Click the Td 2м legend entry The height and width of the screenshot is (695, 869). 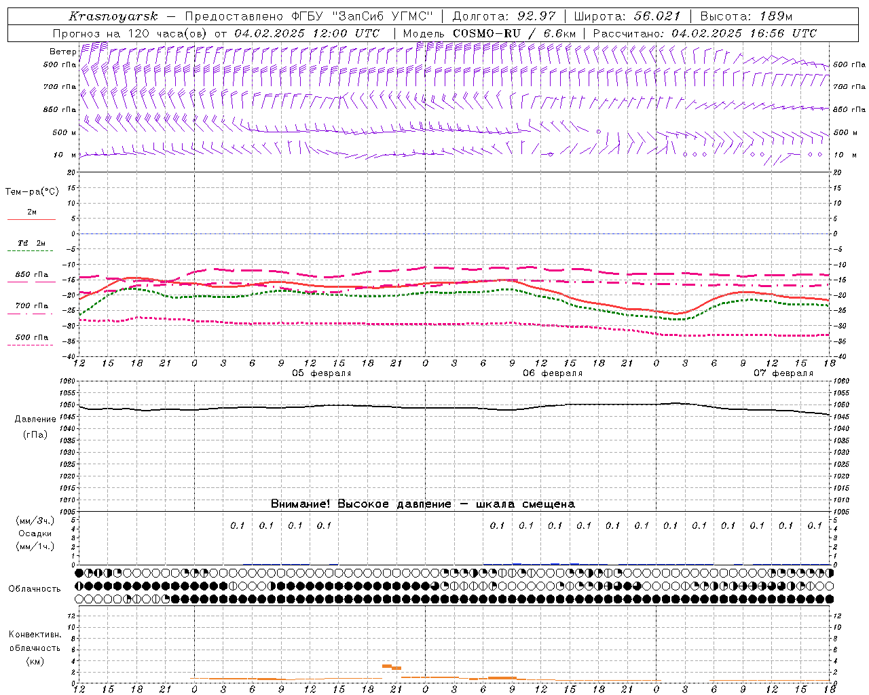31,243
